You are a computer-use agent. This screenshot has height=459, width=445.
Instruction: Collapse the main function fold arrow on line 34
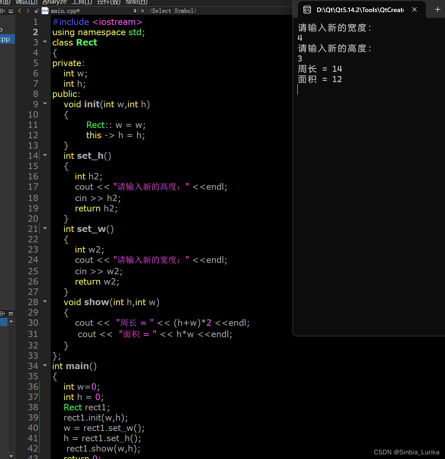pos(45,365)
